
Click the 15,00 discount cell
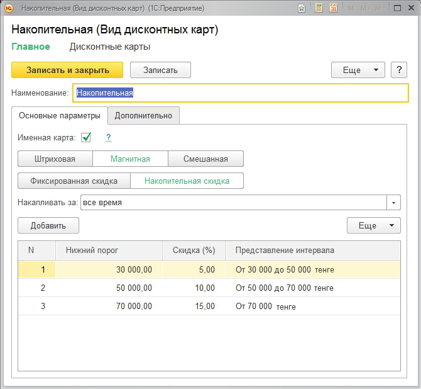click(194, 306)
